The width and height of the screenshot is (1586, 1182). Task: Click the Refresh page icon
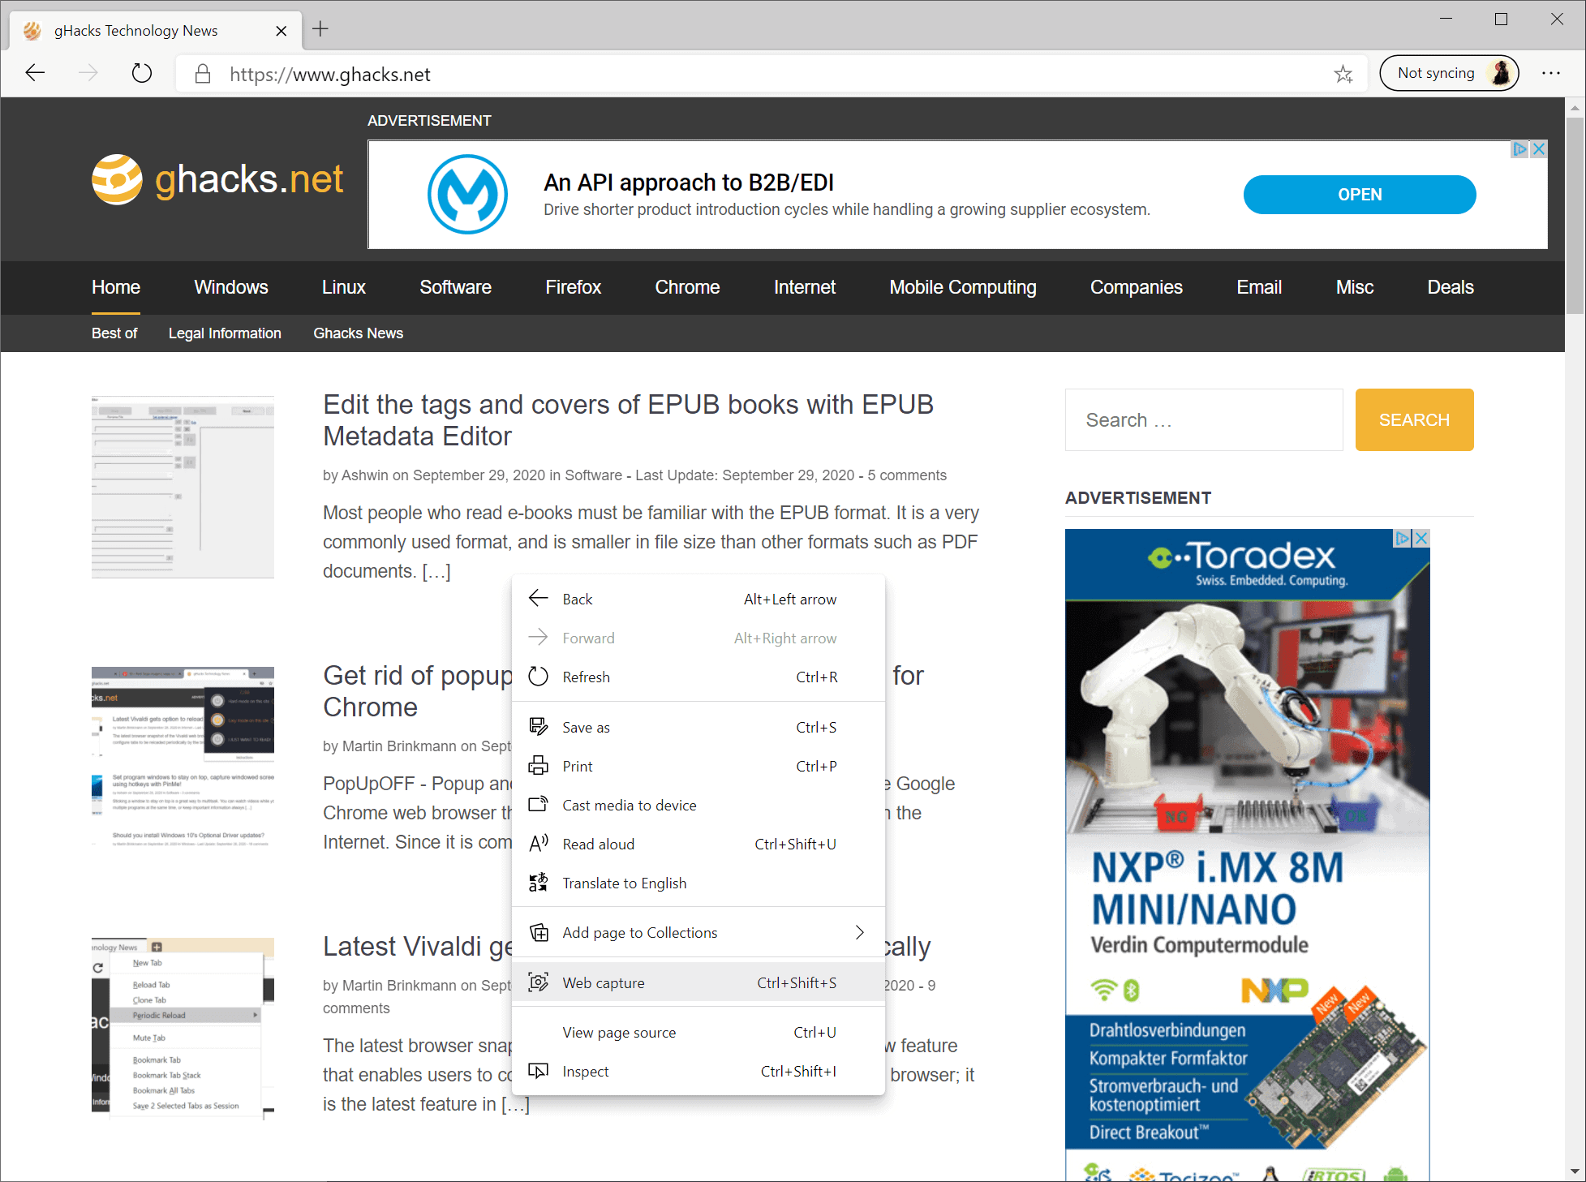[140, 73]
